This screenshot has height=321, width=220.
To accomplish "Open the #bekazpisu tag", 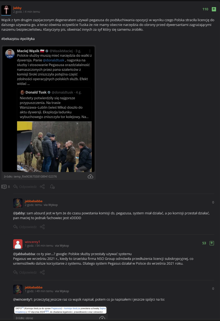I will pyautogui.click(x=10, y=39).
